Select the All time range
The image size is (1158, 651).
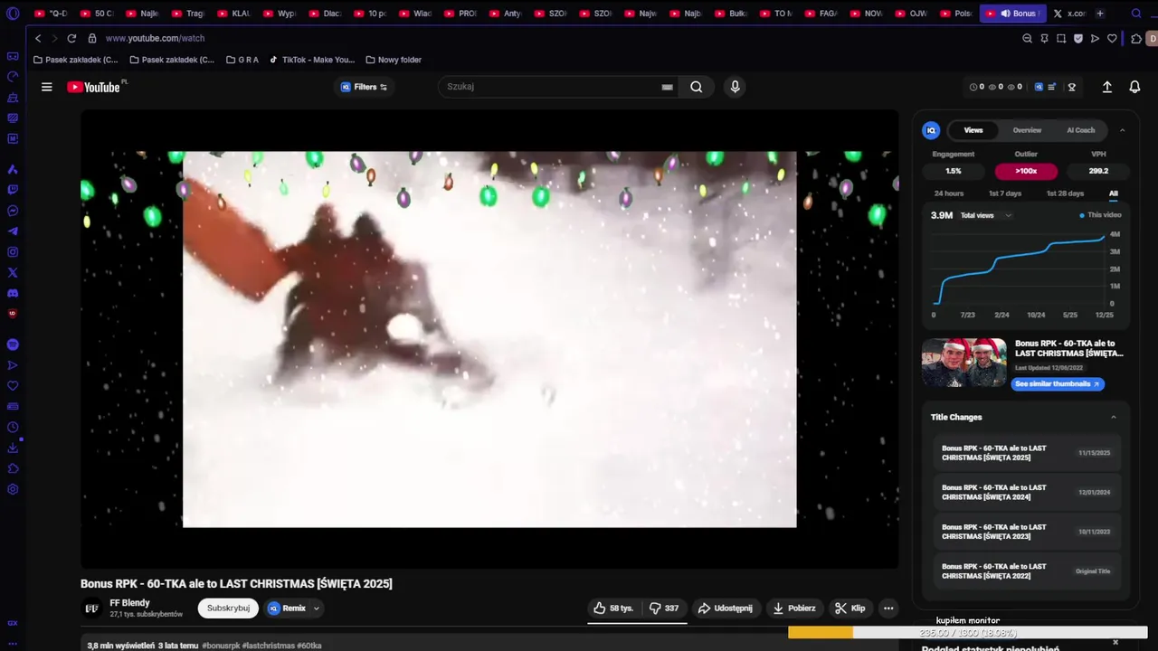tap(1114, 193)
